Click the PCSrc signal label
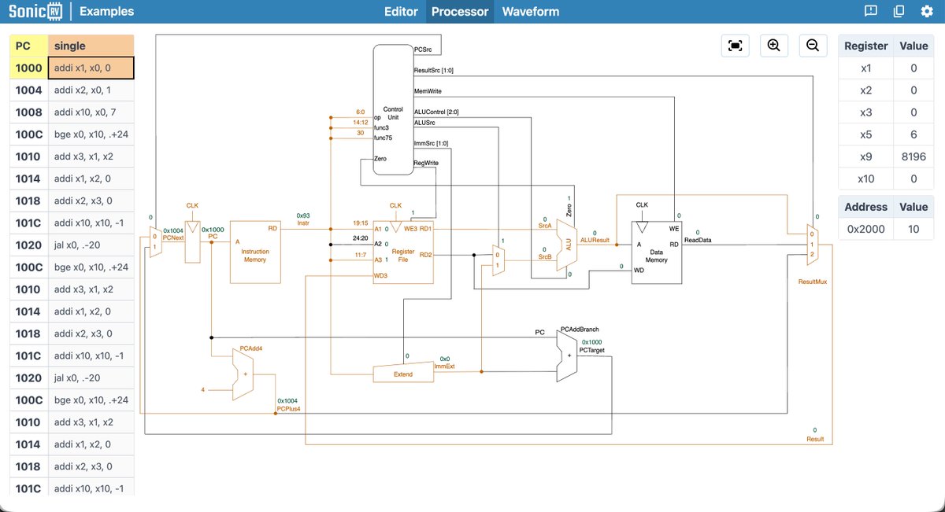 pos(423,50)
